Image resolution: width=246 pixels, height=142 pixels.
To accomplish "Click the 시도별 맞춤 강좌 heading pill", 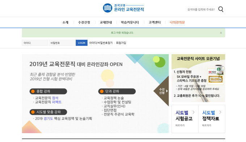I will (48, 112).
